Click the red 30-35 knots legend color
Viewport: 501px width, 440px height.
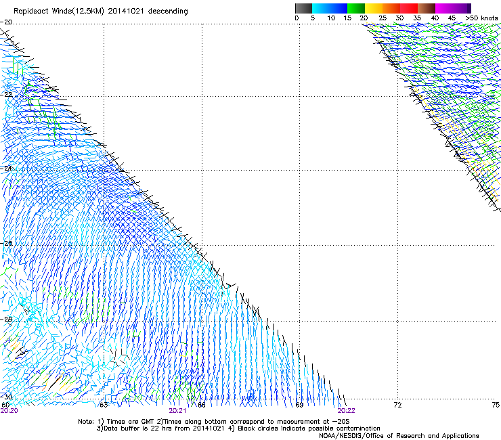point(409,8)
